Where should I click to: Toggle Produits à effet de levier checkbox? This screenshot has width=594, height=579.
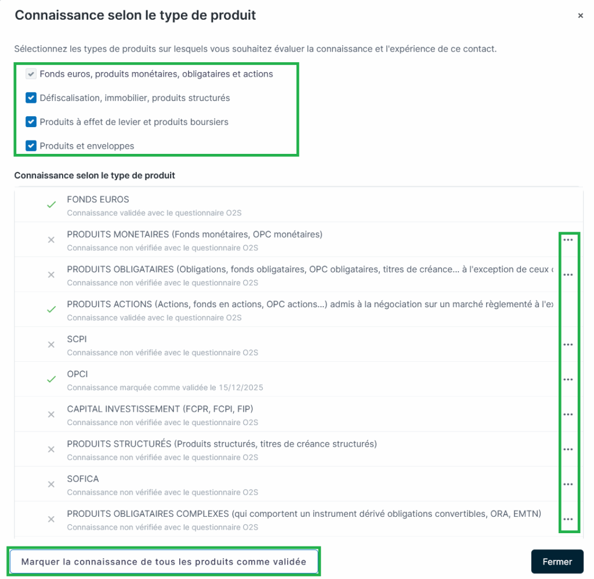pyautogui.click(x=31, y=122)
